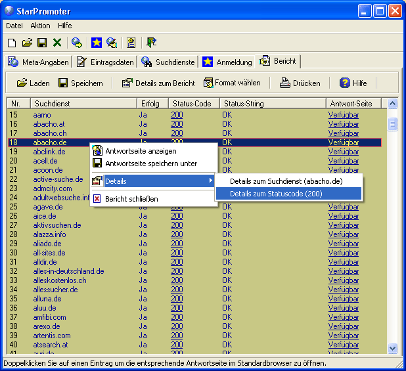406x371 pixels.
Task: Click Verfügbar link for abacho.ch row
Action: click(x=344, y=133)
